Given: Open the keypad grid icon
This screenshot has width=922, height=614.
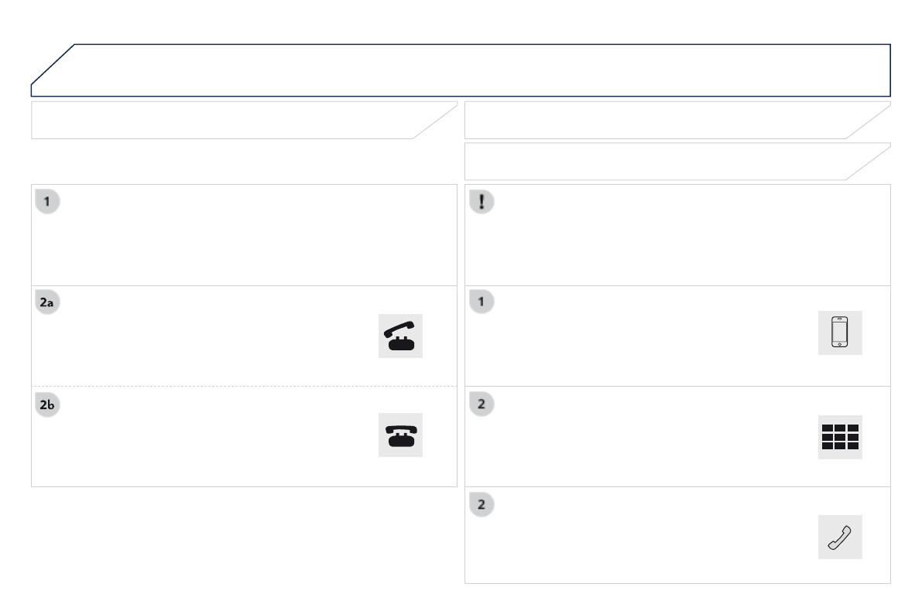Looking at the screenshot, I should 840,437.
